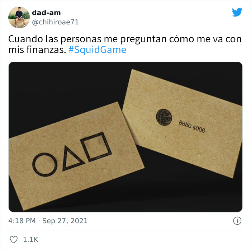The image size is (251, 249).
Task: Select the number 8650 4006 on the card
Action: (192, 127)
